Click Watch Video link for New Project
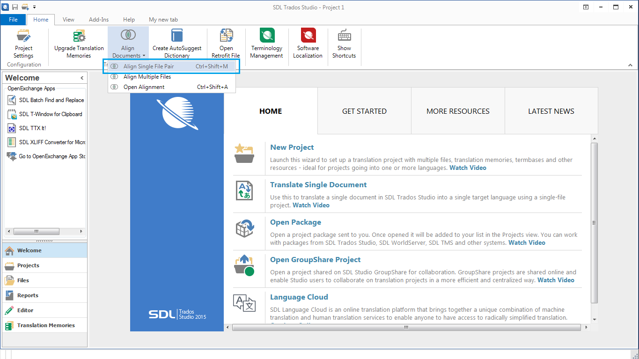The image size is (639, 359). point(468,168)
